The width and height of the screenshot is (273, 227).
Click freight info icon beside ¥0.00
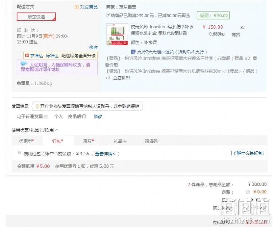point(248,192)
